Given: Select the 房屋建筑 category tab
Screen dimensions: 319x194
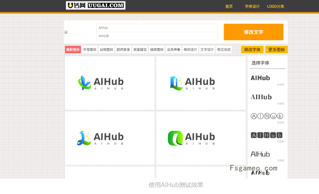Looking at the screenshot, I should (x=140, y=49).
